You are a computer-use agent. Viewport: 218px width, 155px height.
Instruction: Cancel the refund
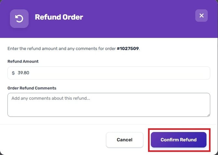(125, 140)
